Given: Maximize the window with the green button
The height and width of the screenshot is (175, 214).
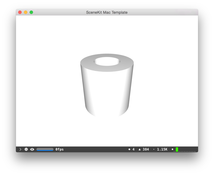Looking at the screenshot, I should pos(31,12).
